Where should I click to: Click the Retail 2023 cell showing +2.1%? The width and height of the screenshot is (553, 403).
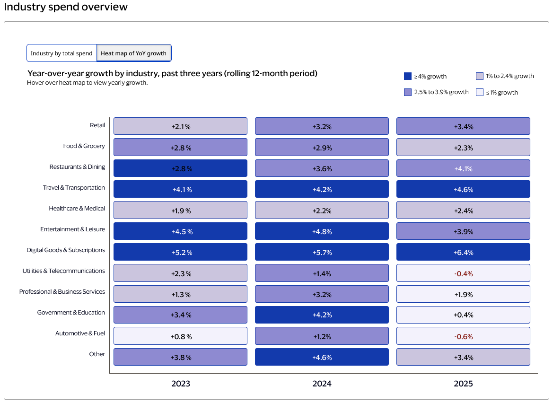[x=180, y=126]
